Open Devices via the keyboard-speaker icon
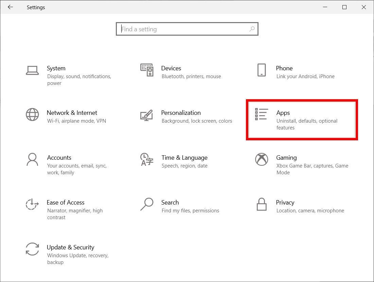374x282 pixels. tap(147, 70)
